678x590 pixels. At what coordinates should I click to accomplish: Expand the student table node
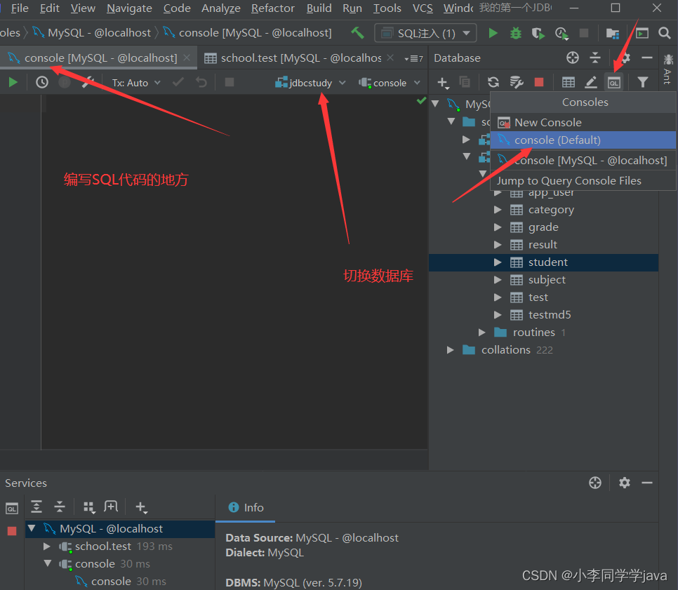pos(498,262)
